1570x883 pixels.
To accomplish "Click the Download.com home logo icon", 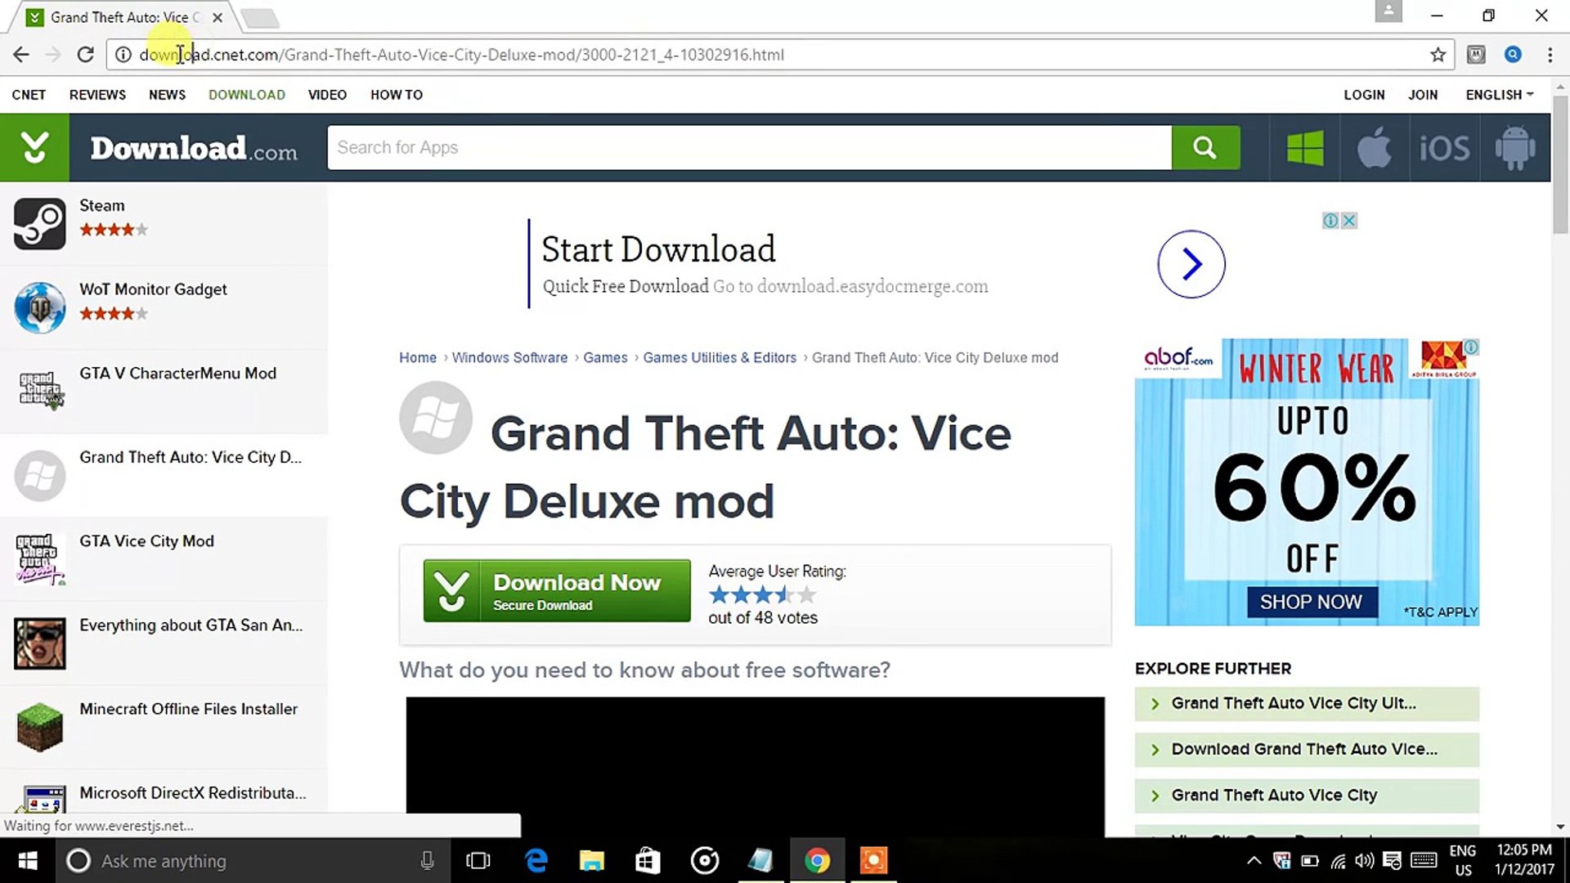I will point(36,148).
